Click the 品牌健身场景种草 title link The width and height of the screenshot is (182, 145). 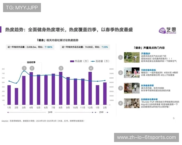[149, 99]
